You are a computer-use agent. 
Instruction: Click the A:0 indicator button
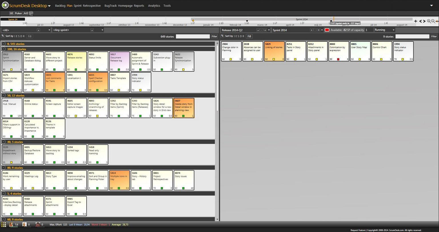point(26,13)
